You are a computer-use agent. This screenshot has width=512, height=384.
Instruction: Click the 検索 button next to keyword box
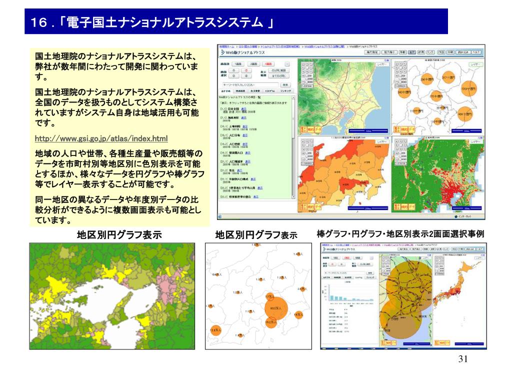coord(285,85)
